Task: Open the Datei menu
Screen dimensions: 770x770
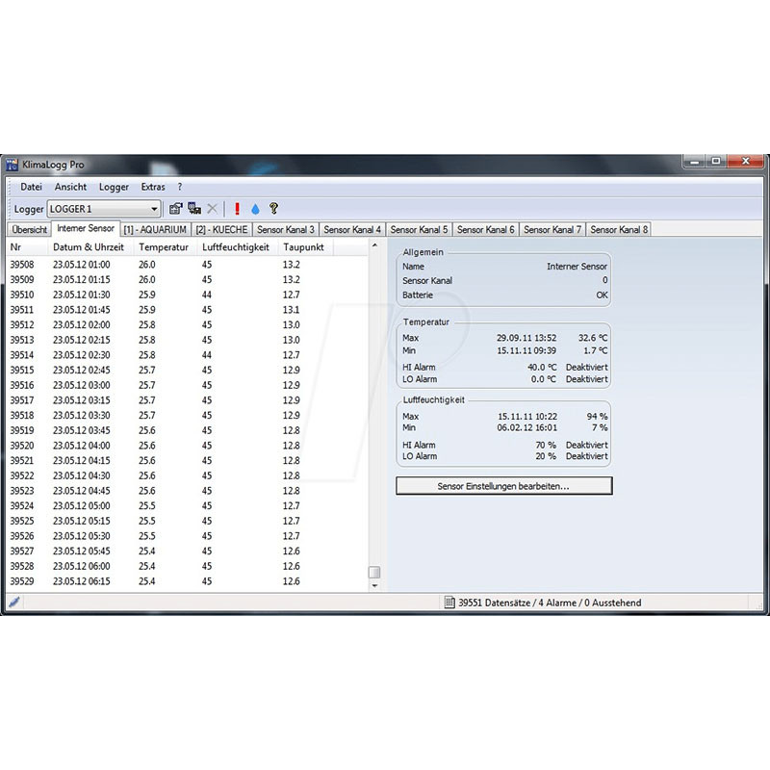Action: [31, 187]
